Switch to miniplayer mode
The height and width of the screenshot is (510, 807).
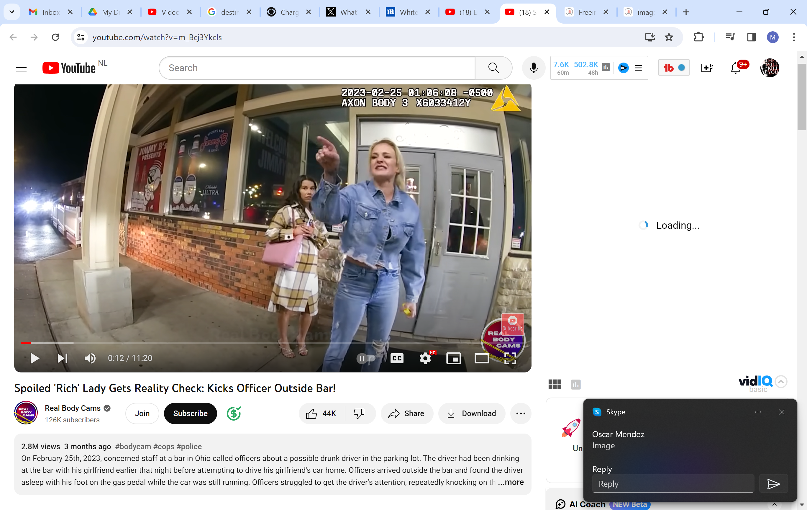[453, 358]
